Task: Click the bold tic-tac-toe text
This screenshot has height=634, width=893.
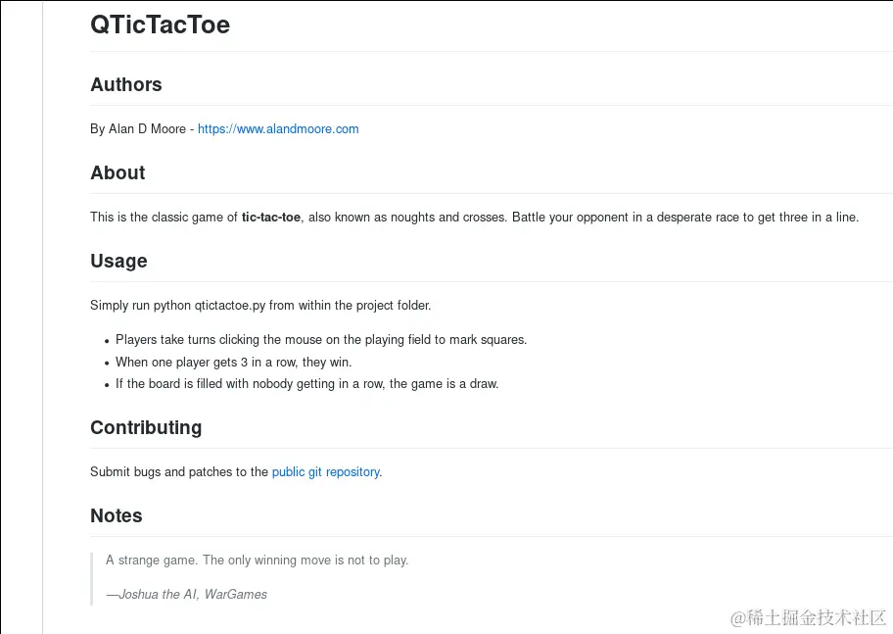Action: (x=271, y=217)
